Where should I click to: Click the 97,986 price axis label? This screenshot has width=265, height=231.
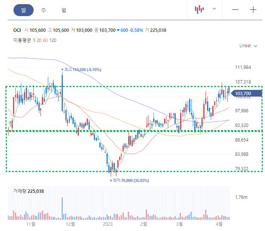pyautogui.click(x=242, y=111)
